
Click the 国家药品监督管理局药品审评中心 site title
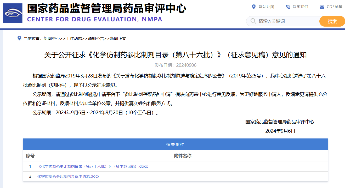click(106, 9)
